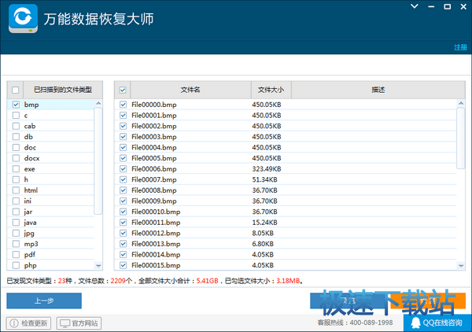Click file type list scroll-down arrow

(x=98, y=266)
